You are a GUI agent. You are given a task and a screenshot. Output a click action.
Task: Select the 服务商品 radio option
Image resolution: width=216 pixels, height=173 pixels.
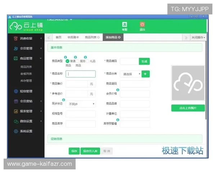click(77, 61)
